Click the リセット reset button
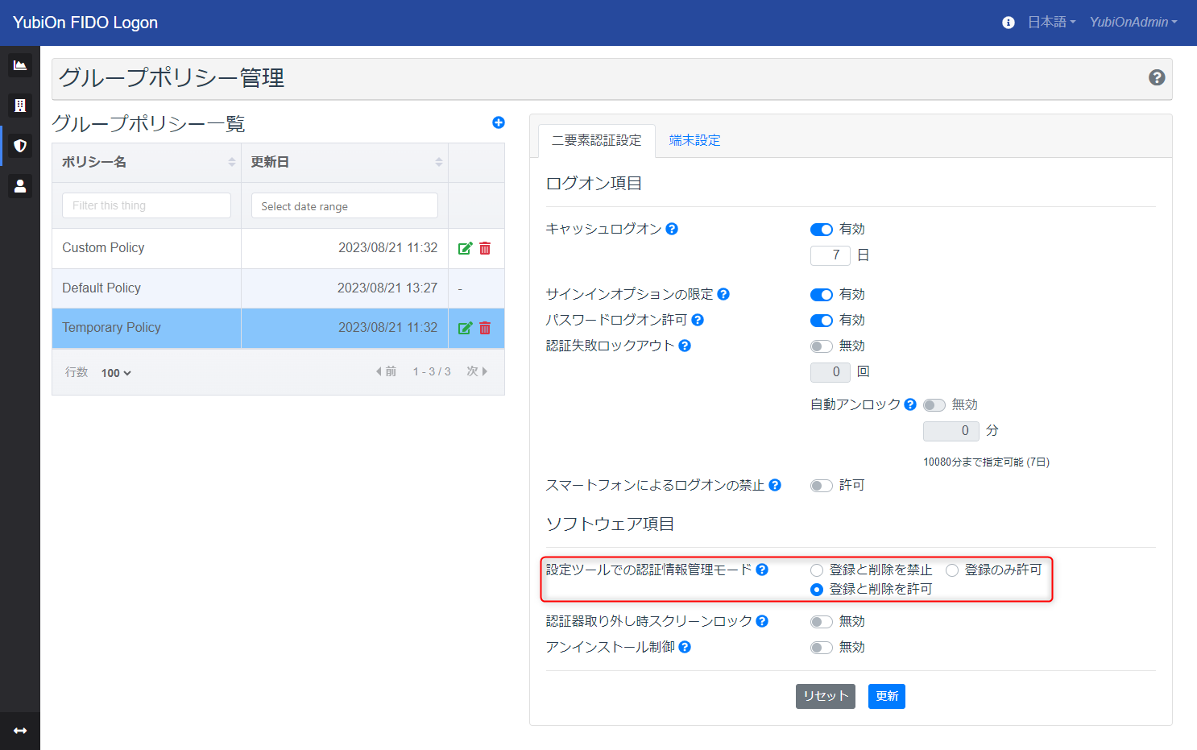 (x=825, y=696)
